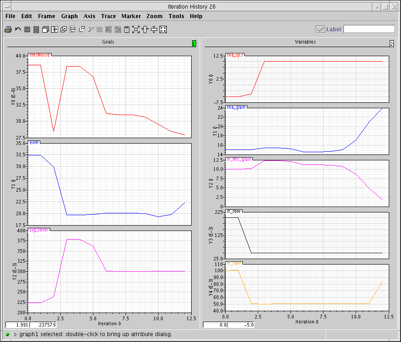Click the Label text input field
Viewport: 401px width, 342px height.
[x=369, y=29]
